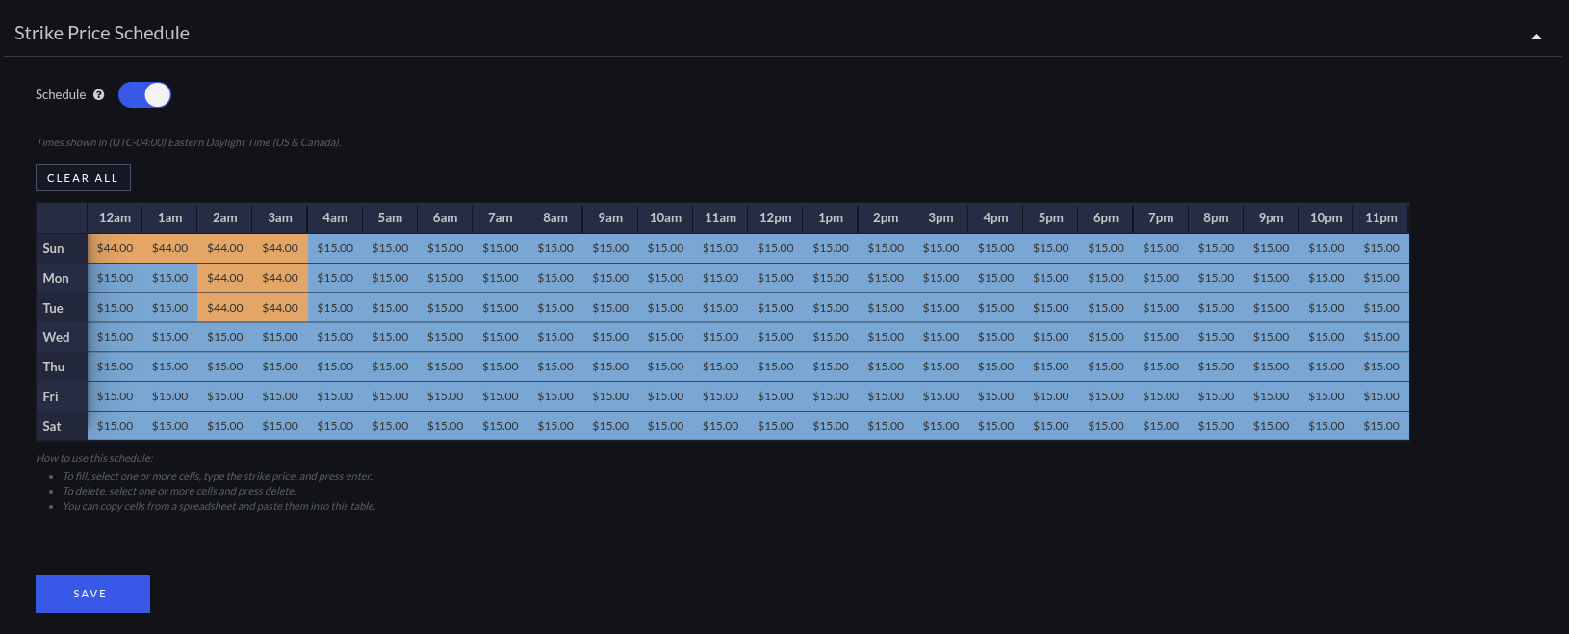The height and width of the screenshot is (634, 1569).
Task: Select the Tue row header
Action: tap(62, 308)
